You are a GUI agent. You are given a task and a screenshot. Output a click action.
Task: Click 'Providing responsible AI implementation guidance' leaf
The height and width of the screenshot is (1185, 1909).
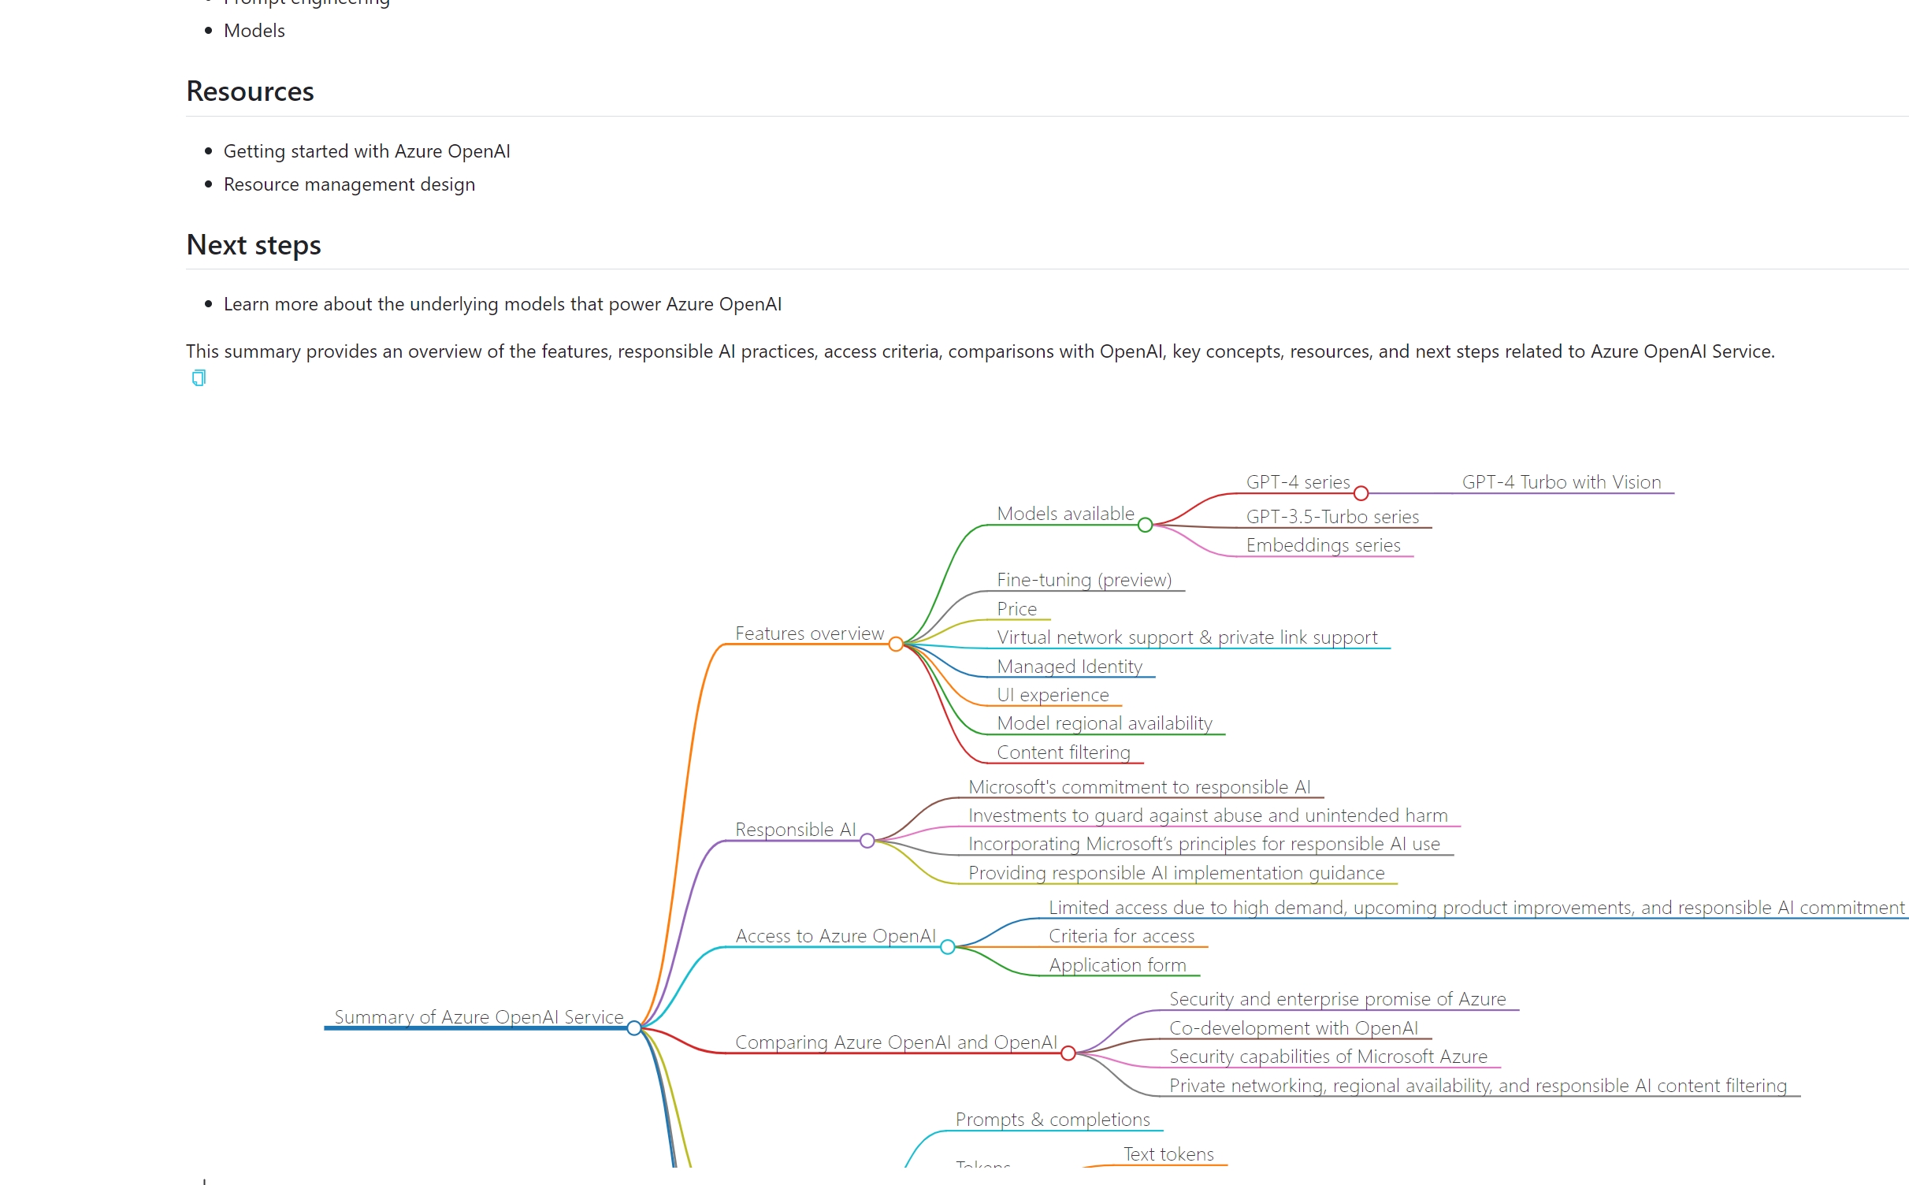point(1176,873)
